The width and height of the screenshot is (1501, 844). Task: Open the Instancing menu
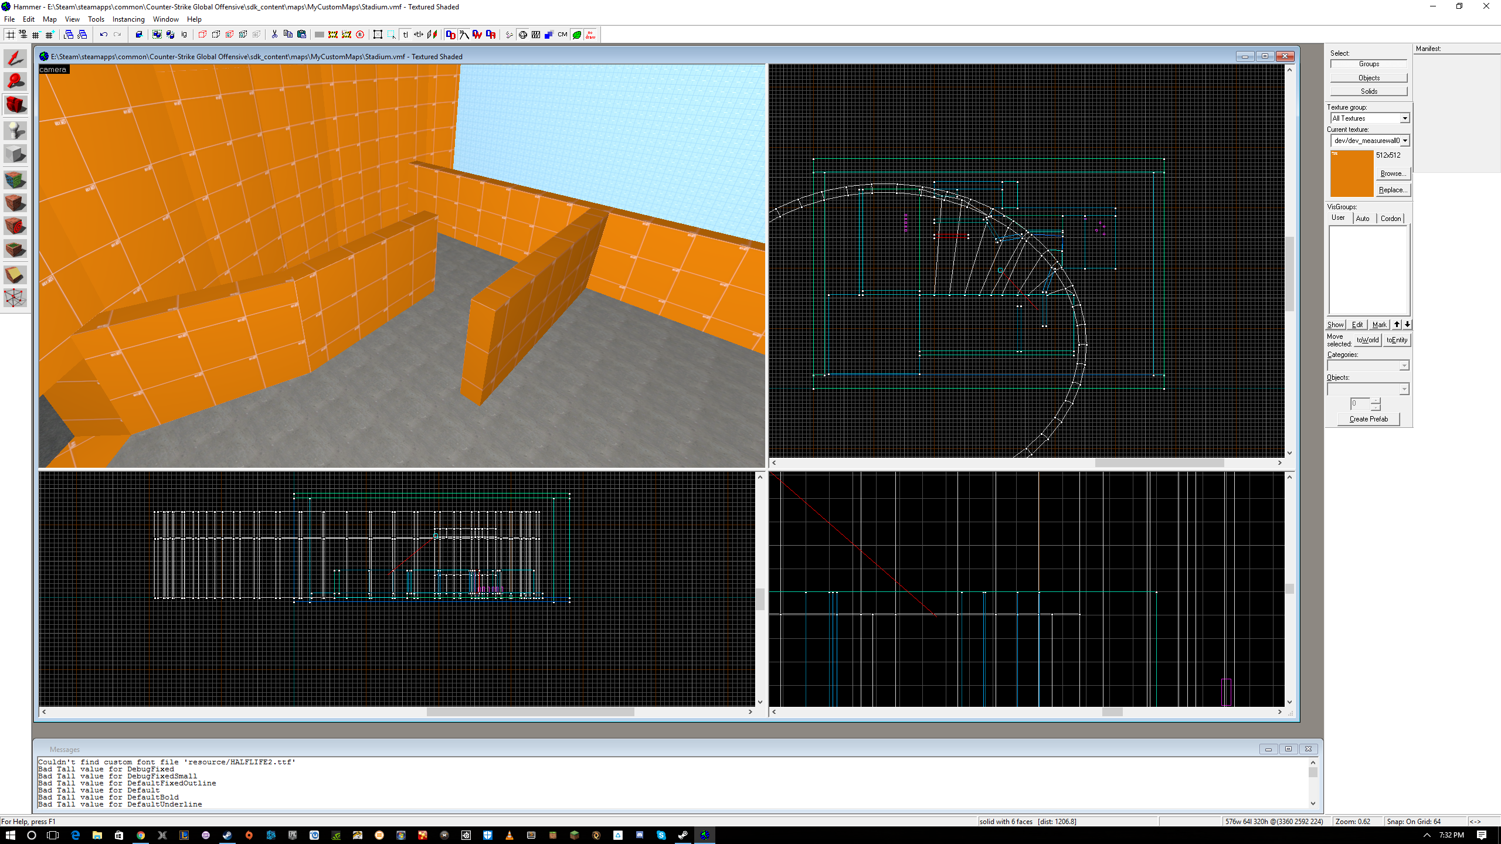tap(128, 19)
